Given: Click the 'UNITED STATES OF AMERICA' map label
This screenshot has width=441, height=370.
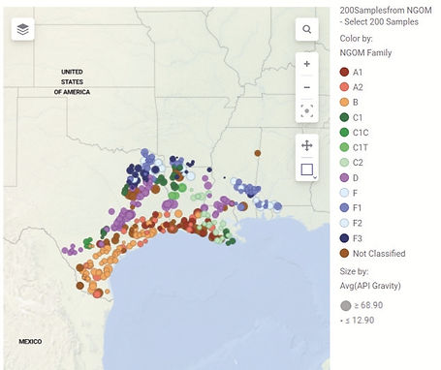Looking at the screenshot, I should [x=72, y=82].
